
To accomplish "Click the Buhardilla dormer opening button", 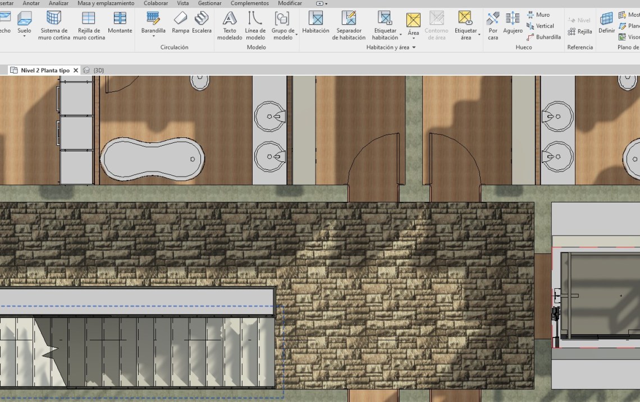I will [x=543, y=37].
